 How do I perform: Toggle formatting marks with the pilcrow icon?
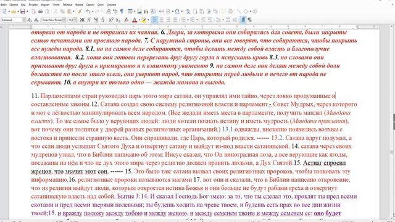pos(122,11)
